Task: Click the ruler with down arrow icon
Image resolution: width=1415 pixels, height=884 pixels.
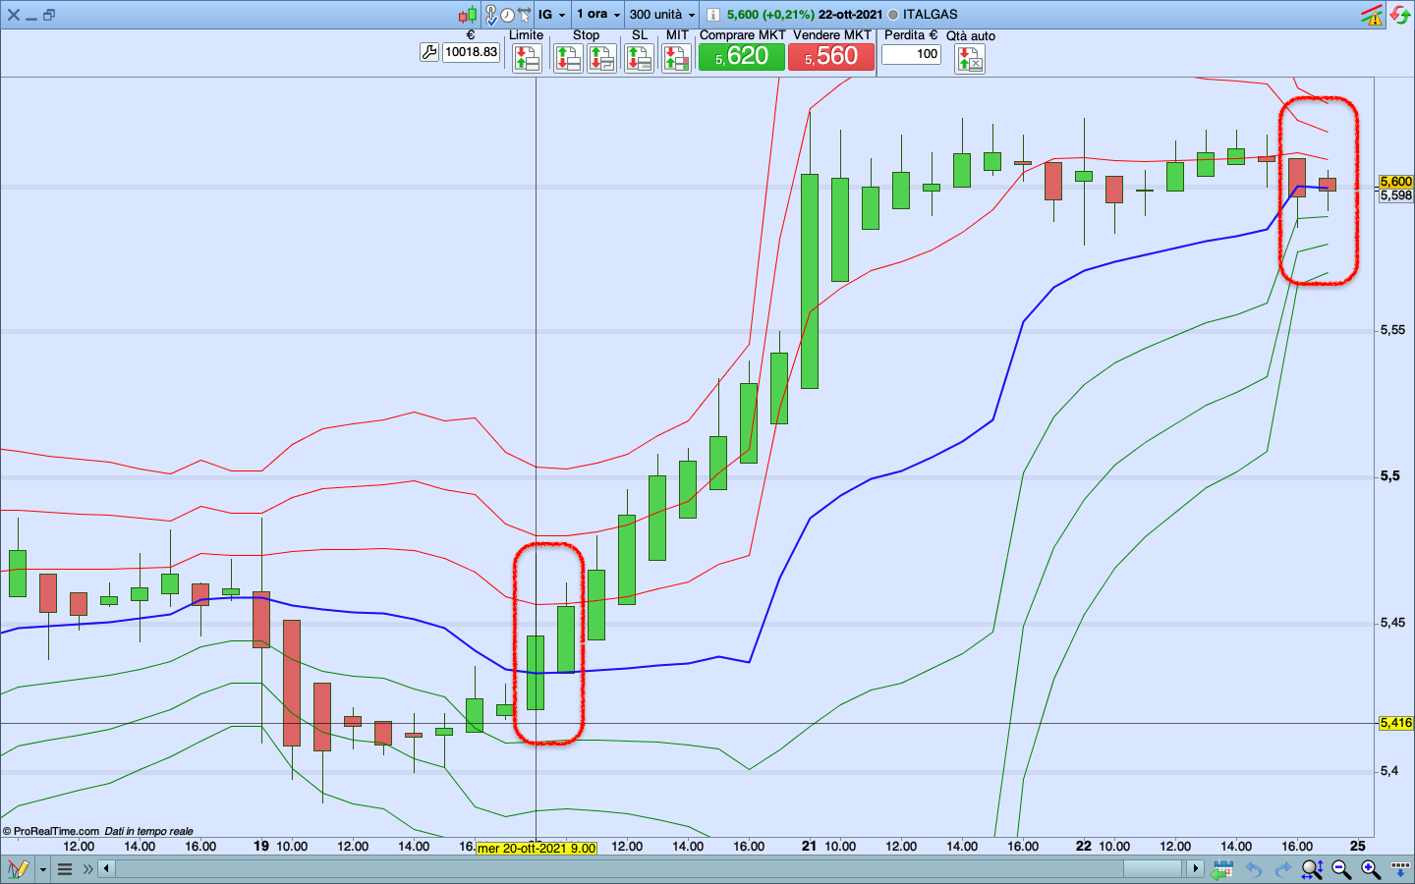Action: [1400, 869]
